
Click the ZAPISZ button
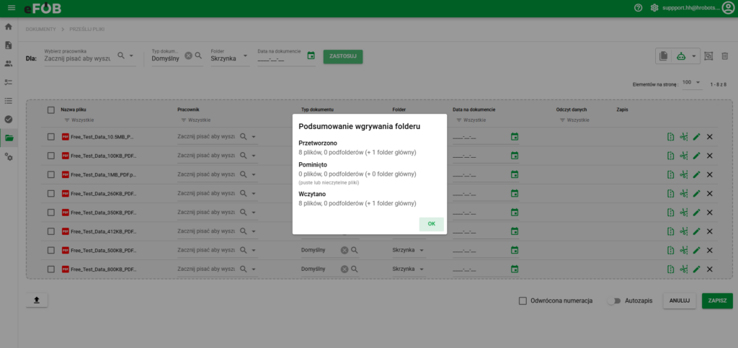coord(717,301)
